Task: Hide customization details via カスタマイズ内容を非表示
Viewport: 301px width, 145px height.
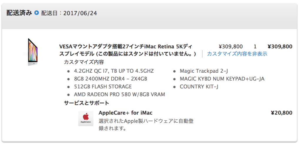Action: (x=237, y=54)
